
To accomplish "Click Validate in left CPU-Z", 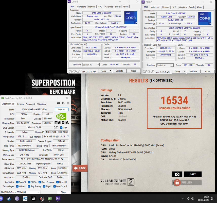I will (x=119, y=71).
